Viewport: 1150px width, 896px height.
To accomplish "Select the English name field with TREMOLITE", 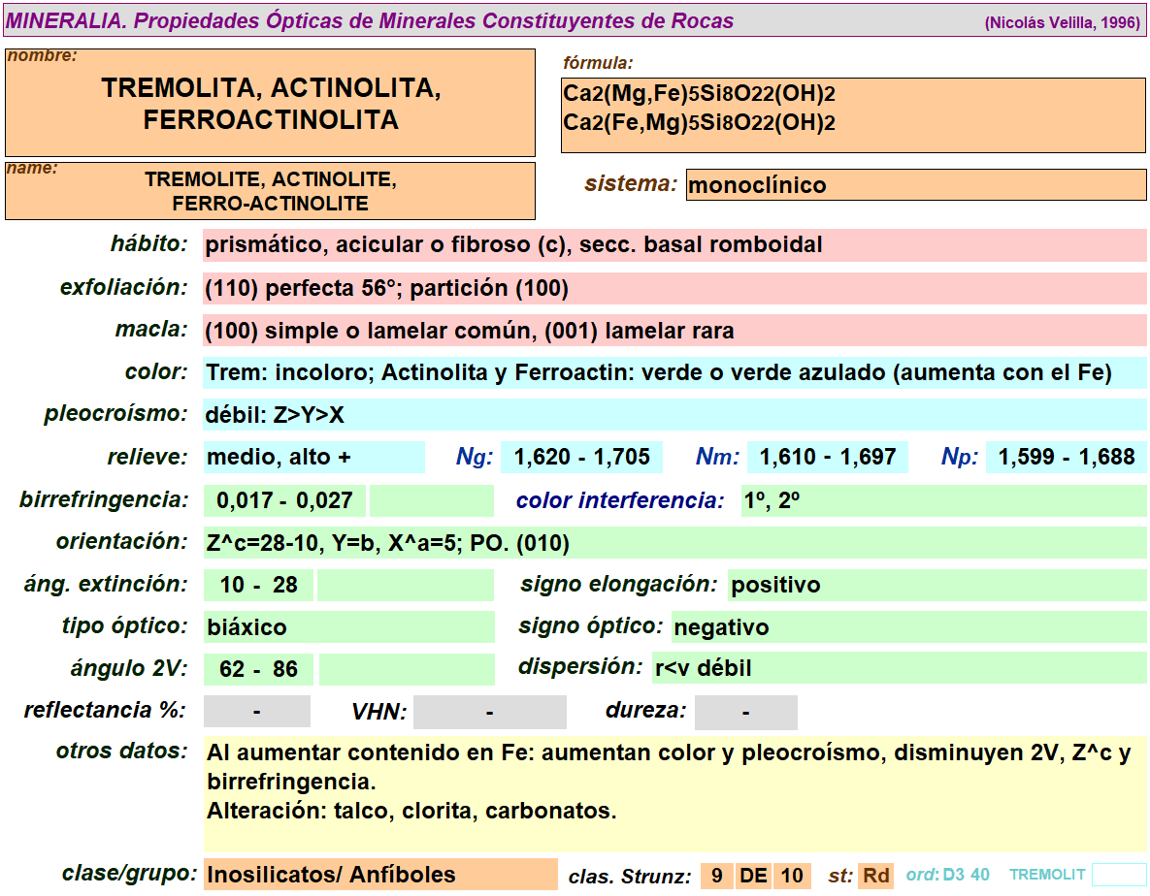I will [270, 191].
